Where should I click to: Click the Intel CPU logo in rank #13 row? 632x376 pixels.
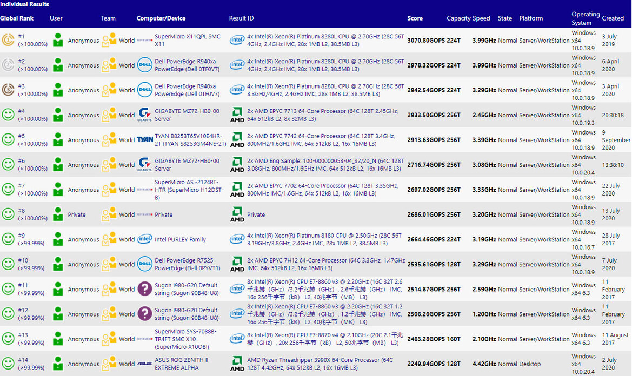coord(237,339)
